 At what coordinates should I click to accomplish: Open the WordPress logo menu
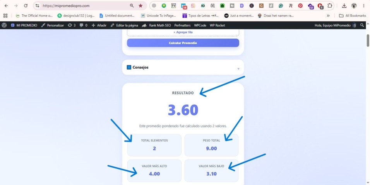pyautogui.click(x=4, y=25)
